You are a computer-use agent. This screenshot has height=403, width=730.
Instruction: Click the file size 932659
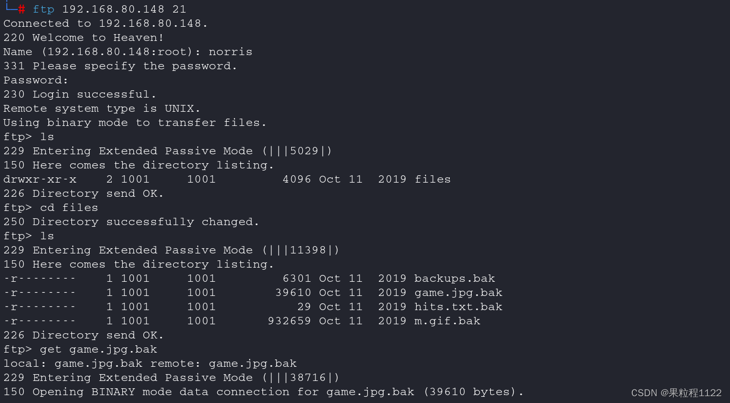[x=289, y=321]
